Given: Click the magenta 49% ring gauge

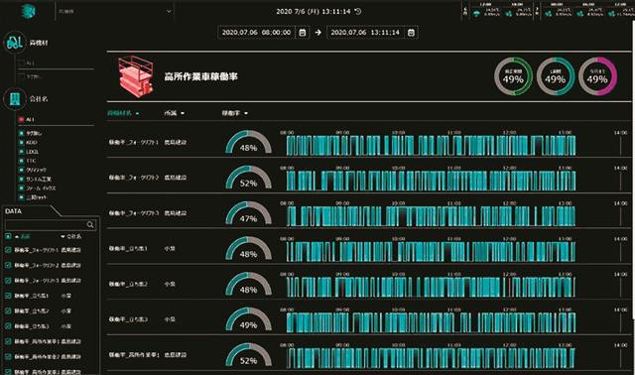Looking at the screenshot, I should coord(597,76).
